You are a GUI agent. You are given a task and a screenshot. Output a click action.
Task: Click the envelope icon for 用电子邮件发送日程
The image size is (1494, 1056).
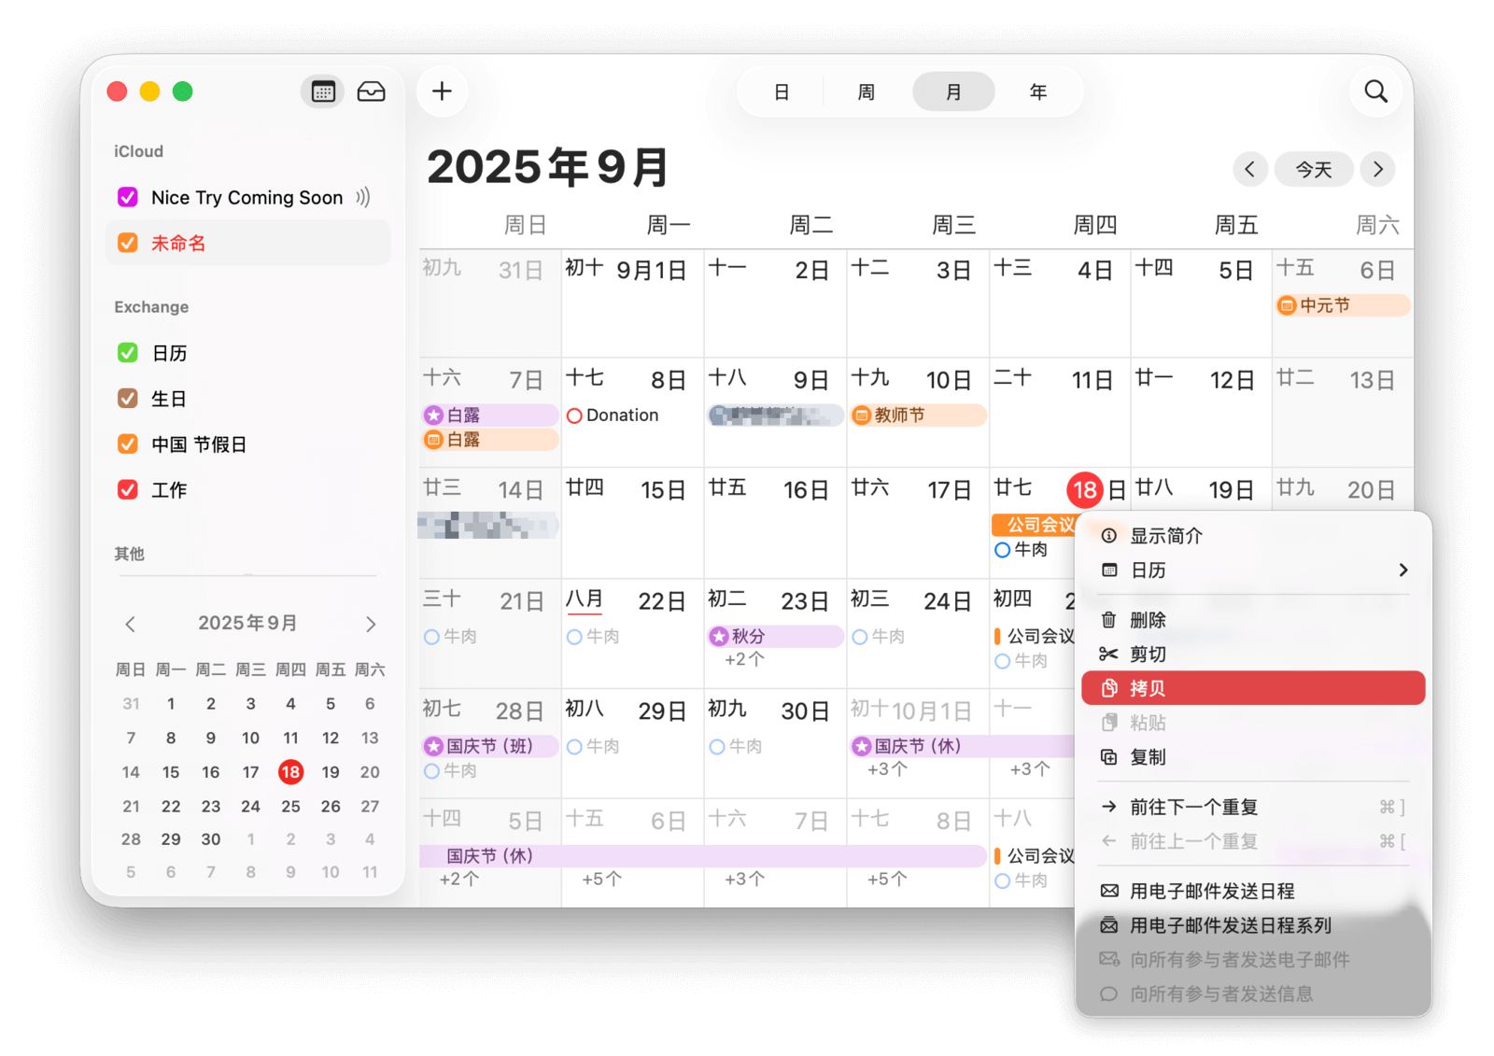[1108, 891]
